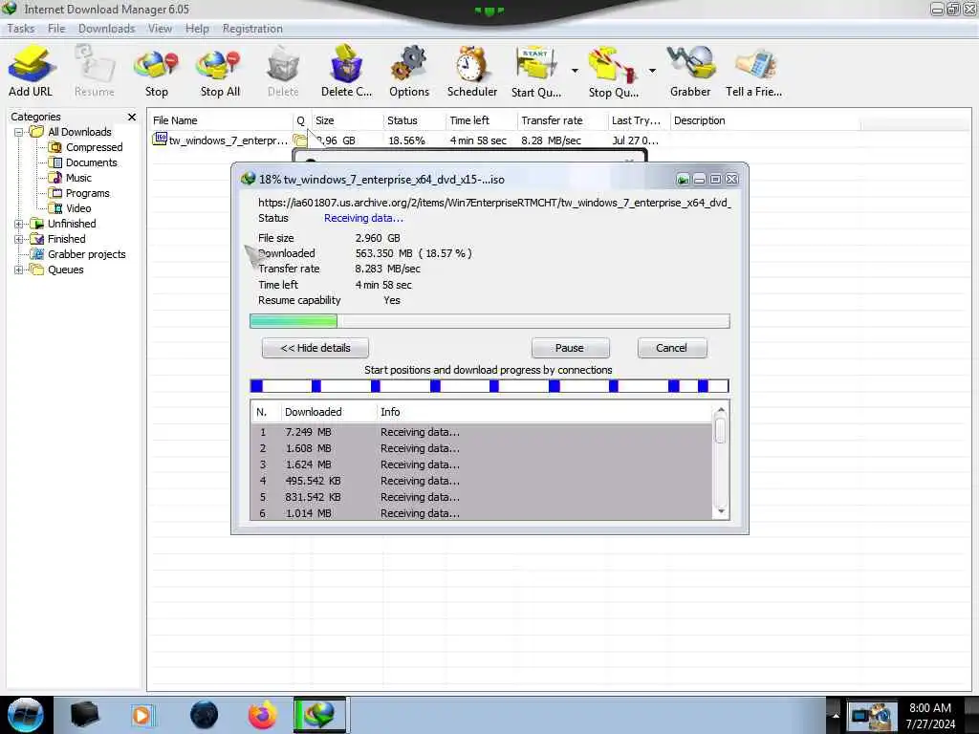This screenshot has height=734, width=979.
Task: Open the Scheduler clock icon
Action: pyautogui.click(x=472, y=71)
